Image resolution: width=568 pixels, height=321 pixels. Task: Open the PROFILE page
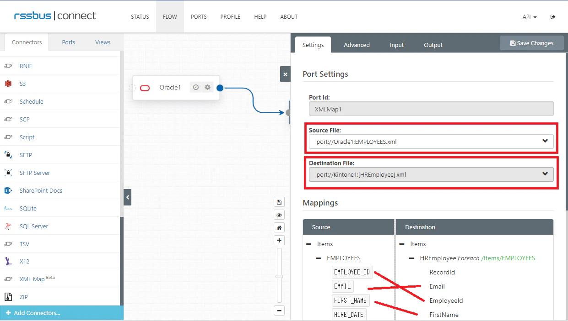[x=230, y=17]
